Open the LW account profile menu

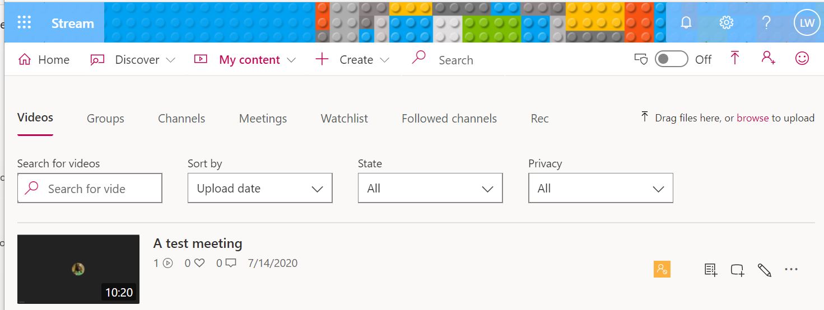(807, 23)
